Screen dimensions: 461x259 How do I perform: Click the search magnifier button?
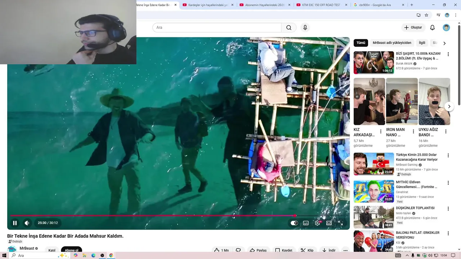pos(289,28)
